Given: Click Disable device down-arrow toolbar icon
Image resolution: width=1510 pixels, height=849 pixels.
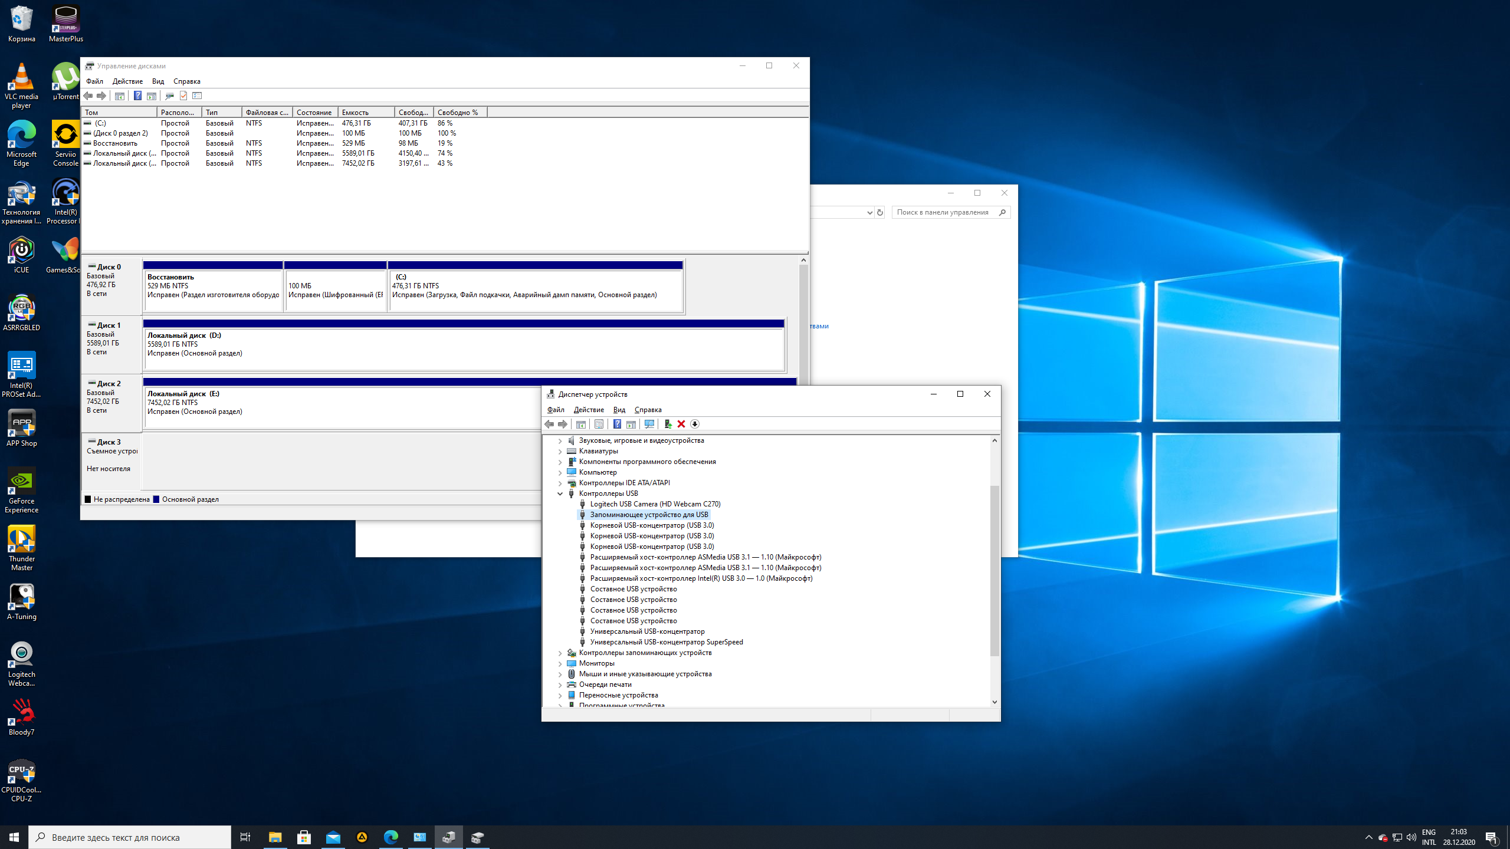Looking at the screenshot, I should [x=695, y=424].
